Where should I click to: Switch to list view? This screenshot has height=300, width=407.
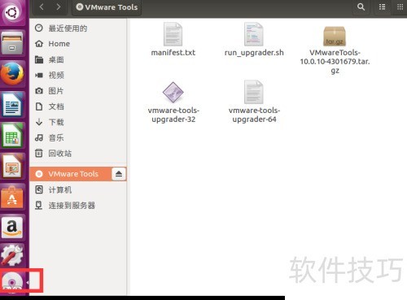pos(382,7)
